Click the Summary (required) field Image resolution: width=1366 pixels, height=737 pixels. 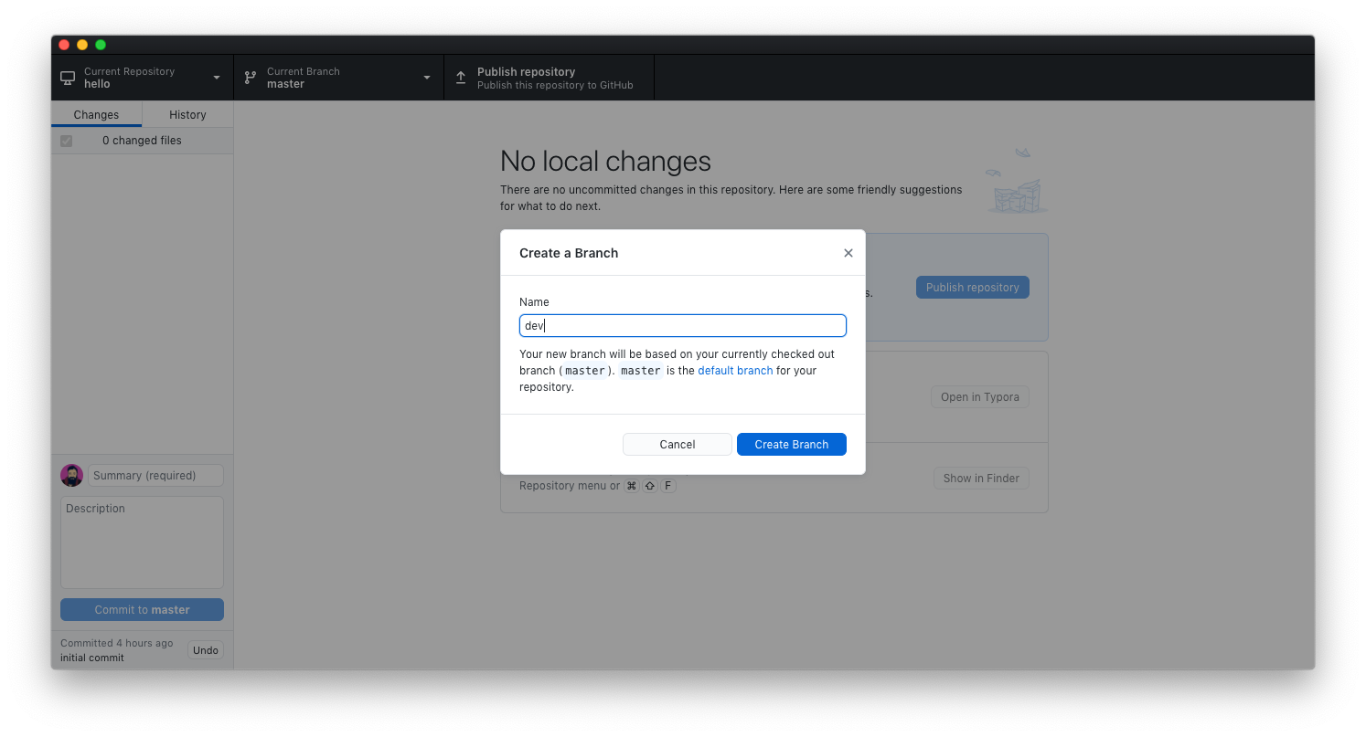(155, 475)
